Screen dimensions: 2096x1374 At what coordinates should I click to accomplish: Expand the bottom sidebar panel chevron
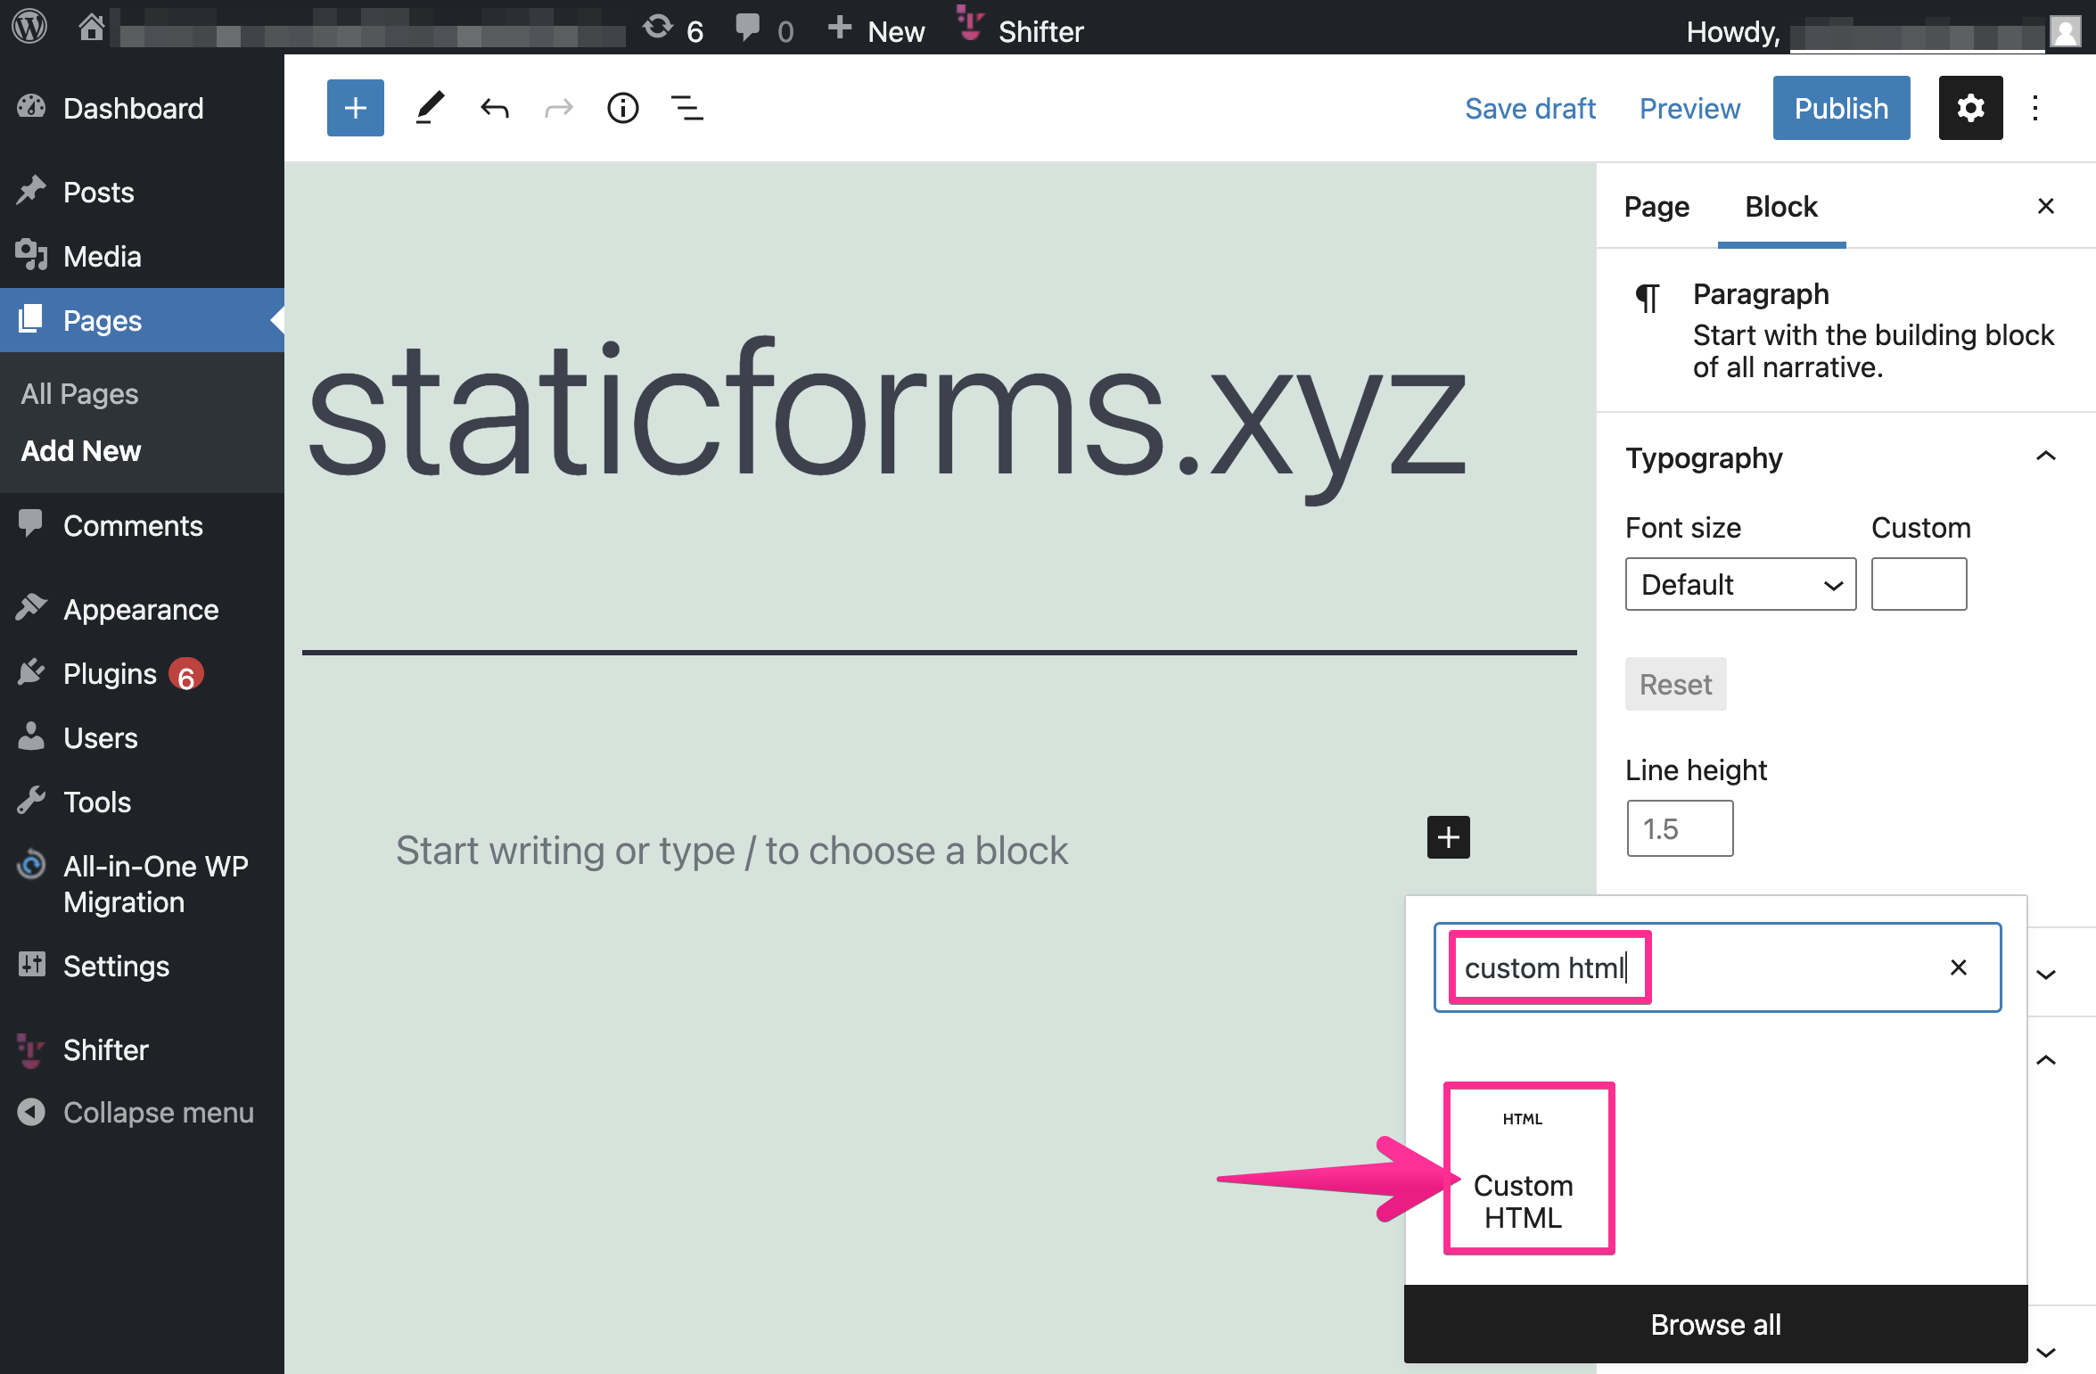tap(2046, 1352)
